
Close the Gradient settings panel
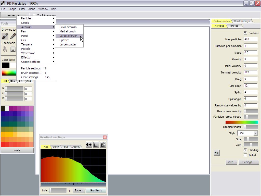pyautogui.click(x=105, y=137)
